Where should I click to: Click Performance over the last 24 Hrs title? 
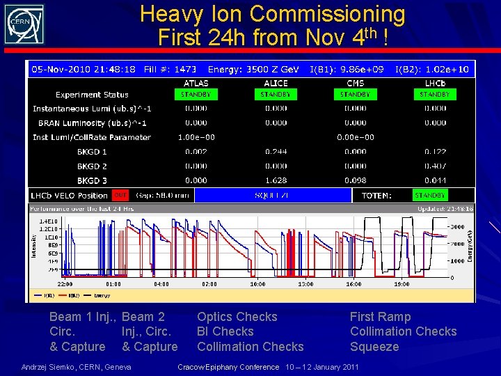pos(82,209)
